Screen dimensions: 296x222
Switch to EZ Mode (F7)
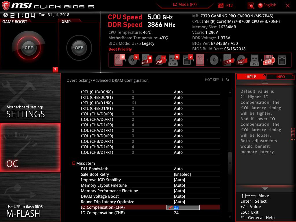coord(185,5)
